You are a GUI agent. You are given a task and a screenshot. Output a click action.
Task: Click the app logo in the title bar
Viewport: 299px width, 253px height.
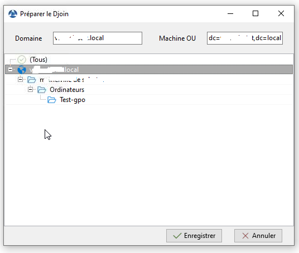[13, 14]
